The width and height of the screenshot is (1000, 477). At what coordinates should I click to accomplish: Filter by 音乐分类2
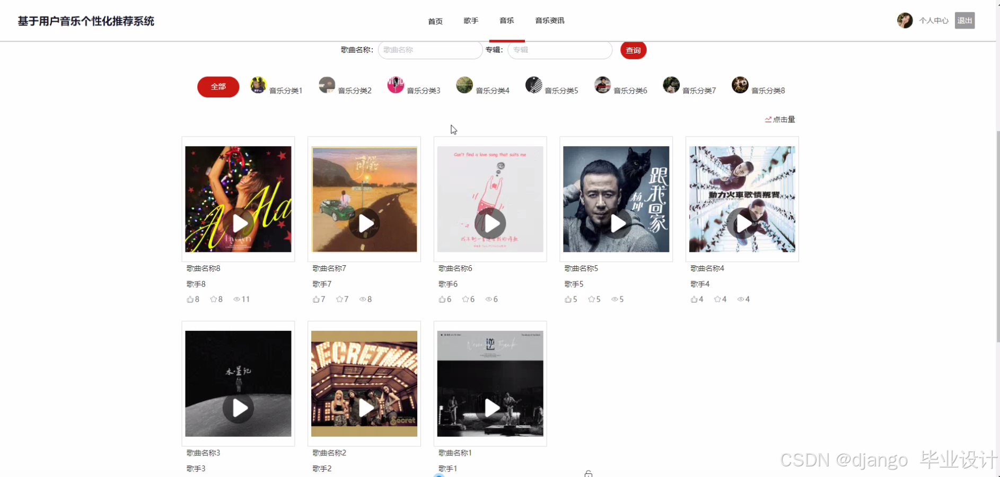[345, 86]
